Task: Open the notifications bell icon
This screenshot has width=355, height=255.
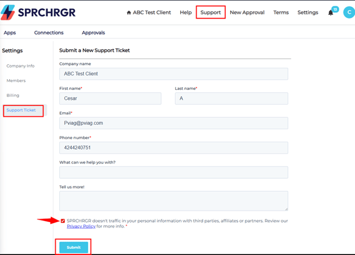Action: pos(331,13)
